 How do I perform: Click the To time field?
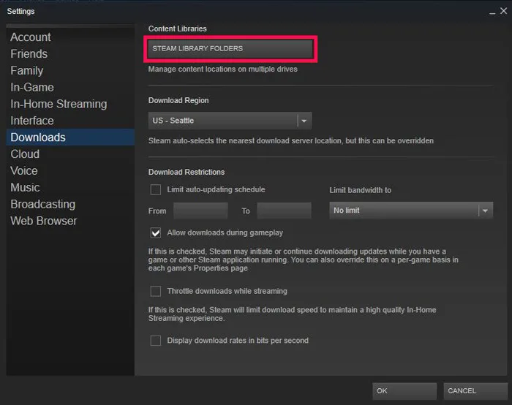[284, 211]
